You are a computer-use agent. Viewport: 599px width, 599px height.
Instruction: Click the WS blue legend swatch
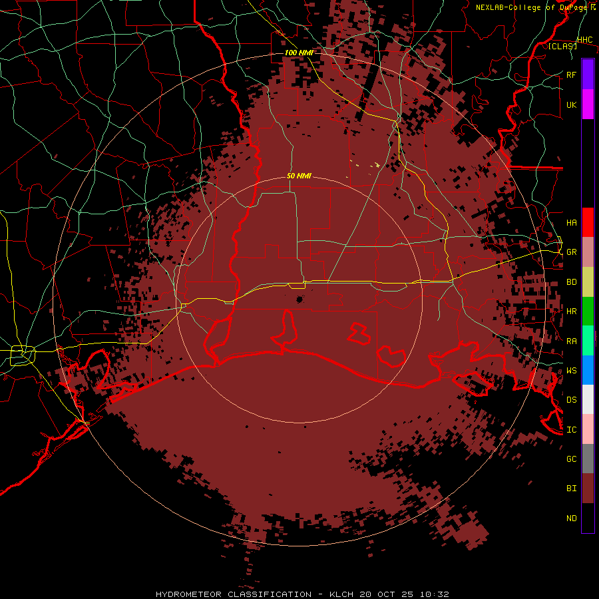pos(588,370)
